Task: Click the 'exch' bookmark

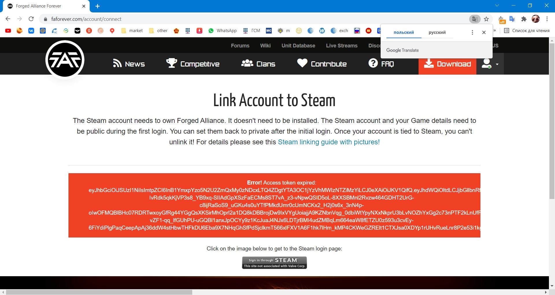Action: click(340, 31)
